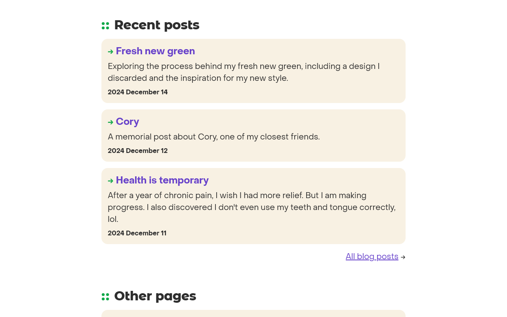Click the Cory post description text

(214, 137)
